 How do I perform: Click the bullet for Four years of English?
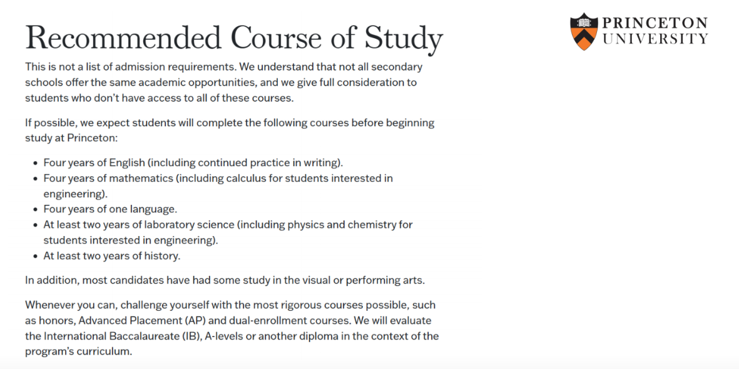[35, 164]
